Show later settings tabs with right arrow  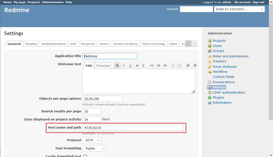click(x=194, y=43)
